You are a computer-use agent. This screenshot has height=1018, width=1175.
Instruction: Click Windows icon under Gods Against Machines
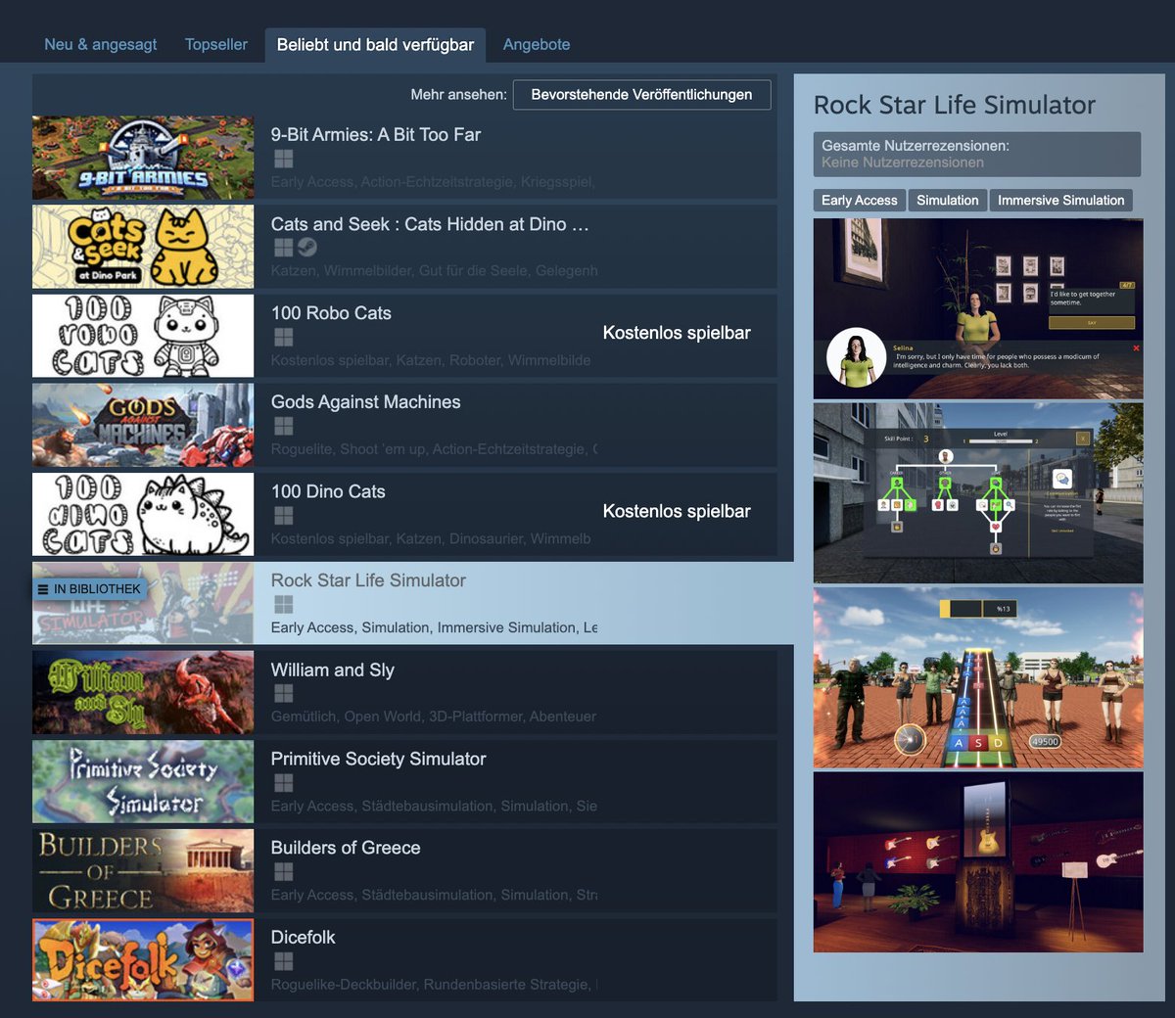[x=284, y=426]
